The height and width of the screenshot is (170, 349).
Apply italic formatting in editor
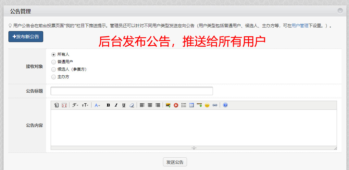click(116, 105)
